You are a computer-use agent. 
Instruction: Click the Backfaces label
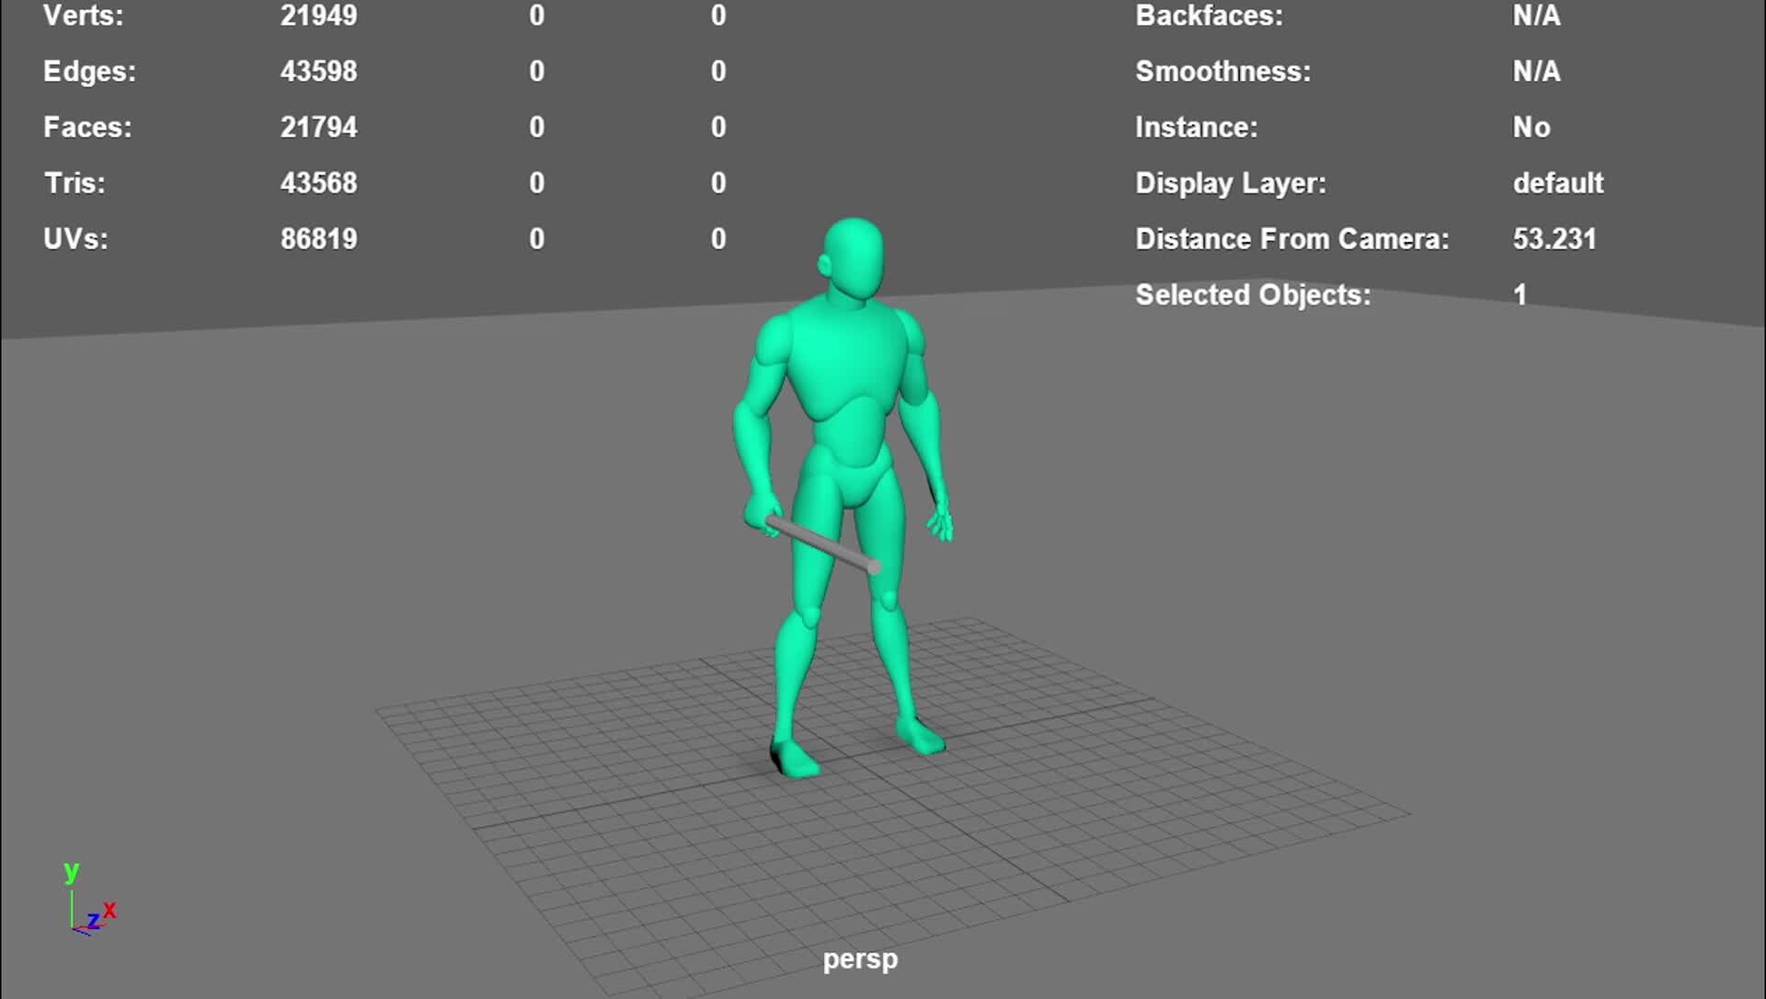pos(1209,16)
